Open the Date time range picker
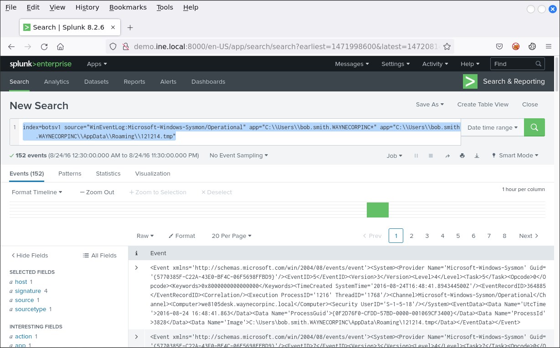560x348 pixels. 492,127
